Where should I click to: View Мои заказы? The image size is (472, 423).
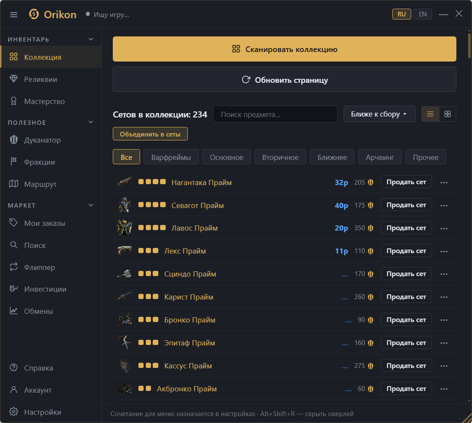(51, 223)
